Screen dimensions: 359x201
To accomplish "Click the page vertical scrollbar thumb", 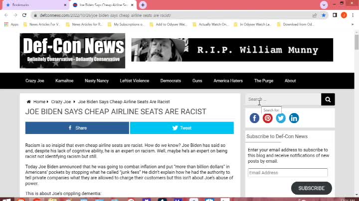I will tap(357, 42).
